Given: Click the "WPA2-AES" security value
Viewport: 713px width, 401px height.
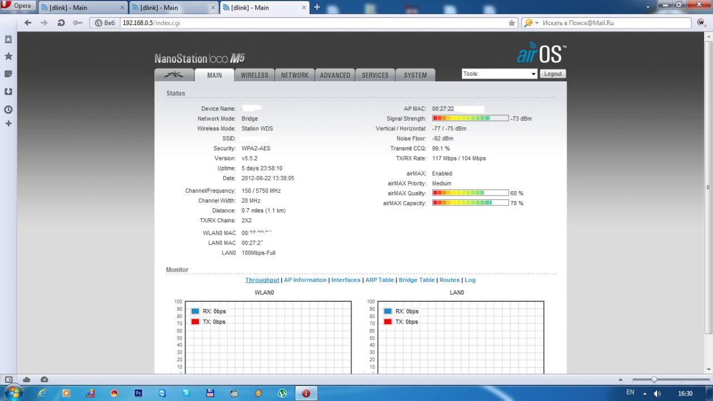Looking at the screenshot, I should (x=256, y=149).
